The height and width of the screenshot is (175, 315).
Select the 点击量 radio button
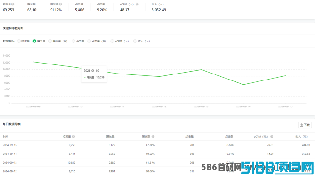tap(73, 41)
